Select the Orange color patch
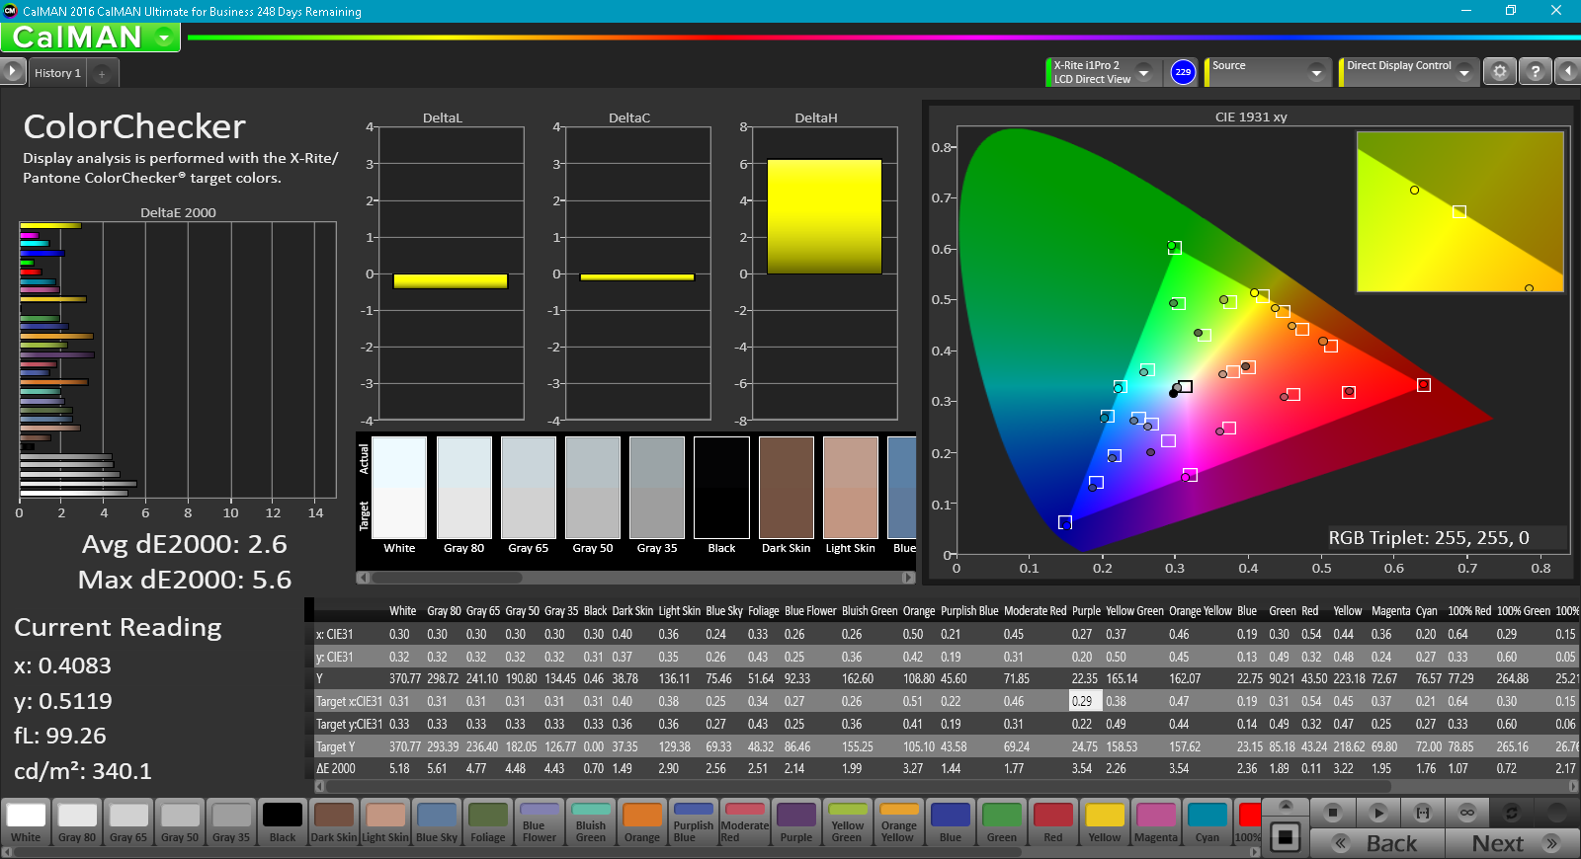This screenshot has height=859, width=1581. [x=641, y=822]
